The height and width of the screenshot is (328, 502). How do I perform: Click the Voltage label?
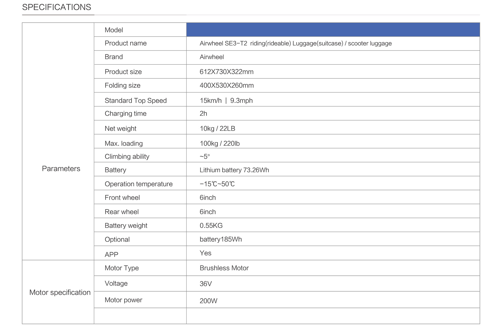pyautogui.click(x=116, y=284)
